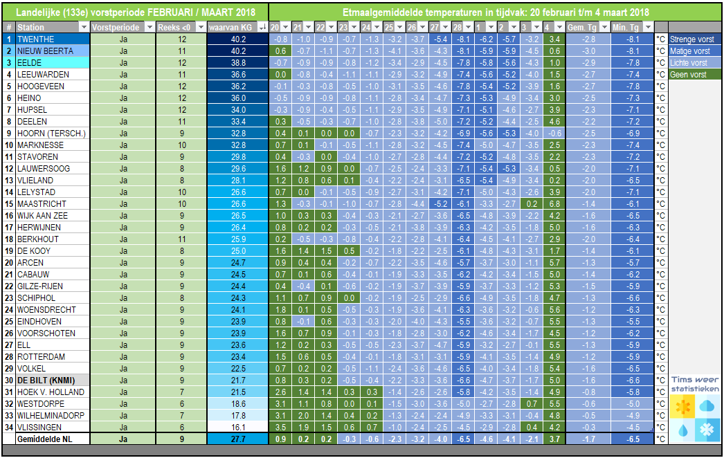Open the filter for day 28 column
The width and height of the screenshot is (724, 458).
468,27
